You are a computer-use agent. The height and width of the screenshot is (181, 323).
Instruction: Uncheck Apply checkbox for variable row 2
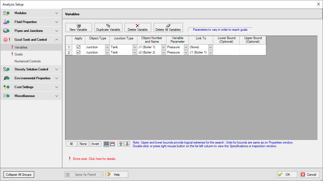[79, 52]
